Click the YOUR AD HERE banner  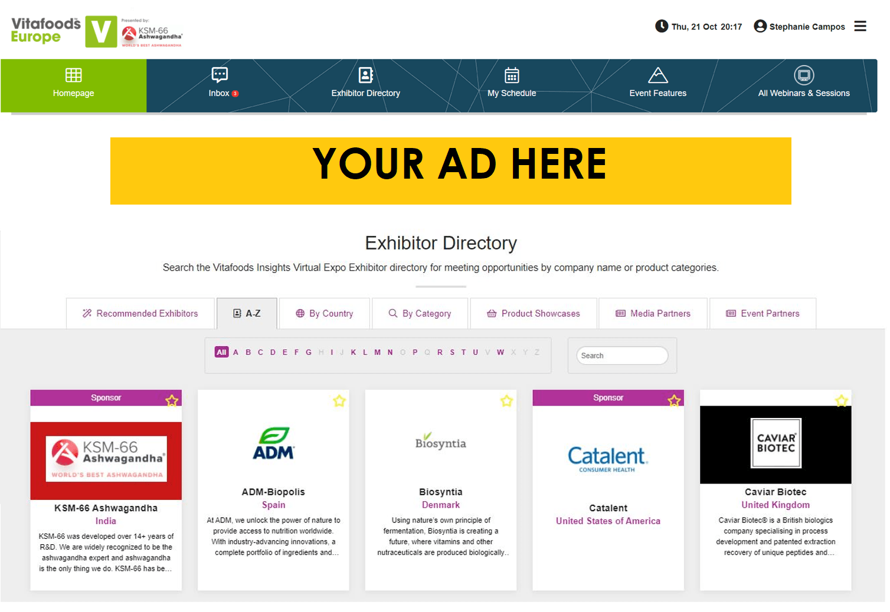click(x=450, y=171)
